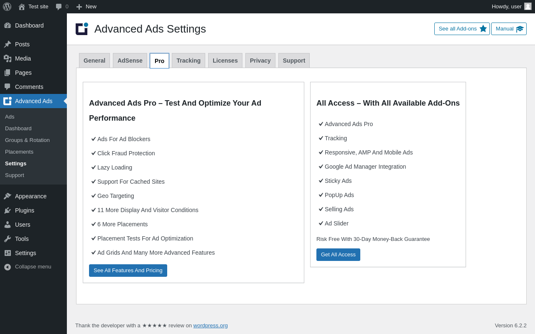Open Groups & Rotation submenu item
535x334 pixels.
(x=27, y=140)
